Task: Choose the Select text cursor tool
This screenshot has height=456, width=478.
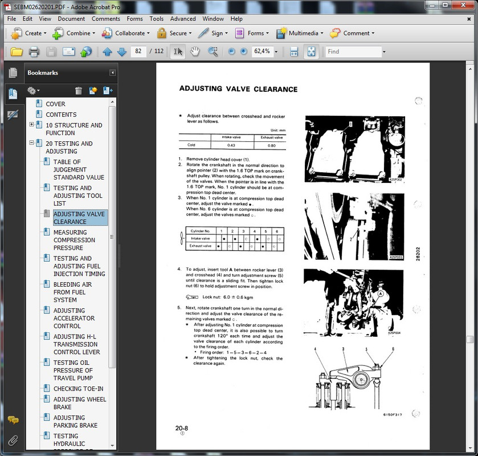Action: (x=178, y=51)
